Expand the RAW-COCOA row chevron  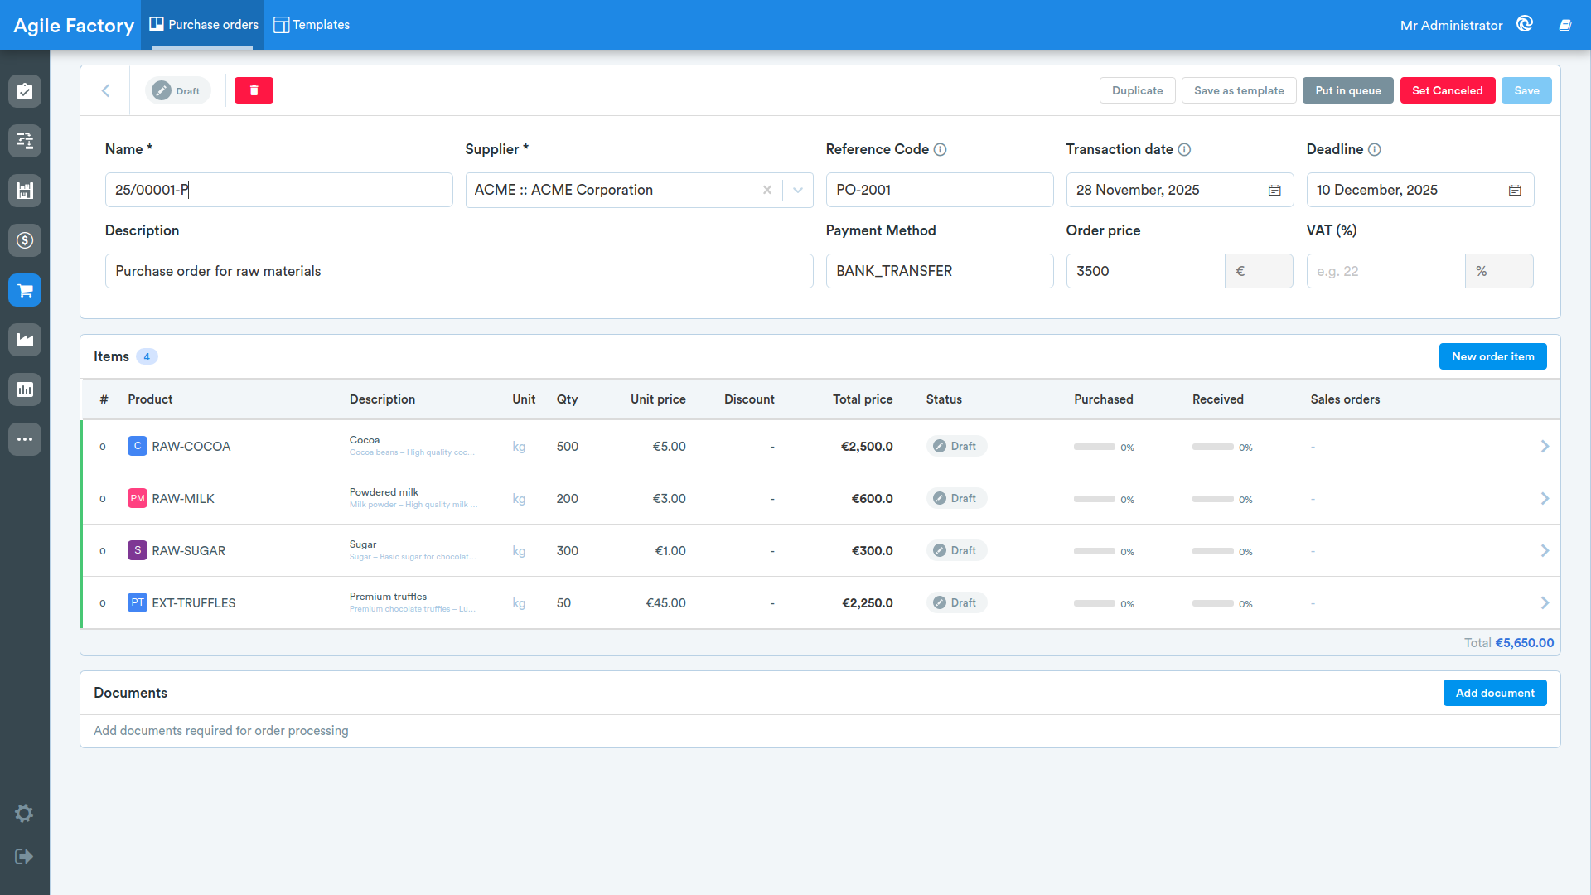[1545, 446]
